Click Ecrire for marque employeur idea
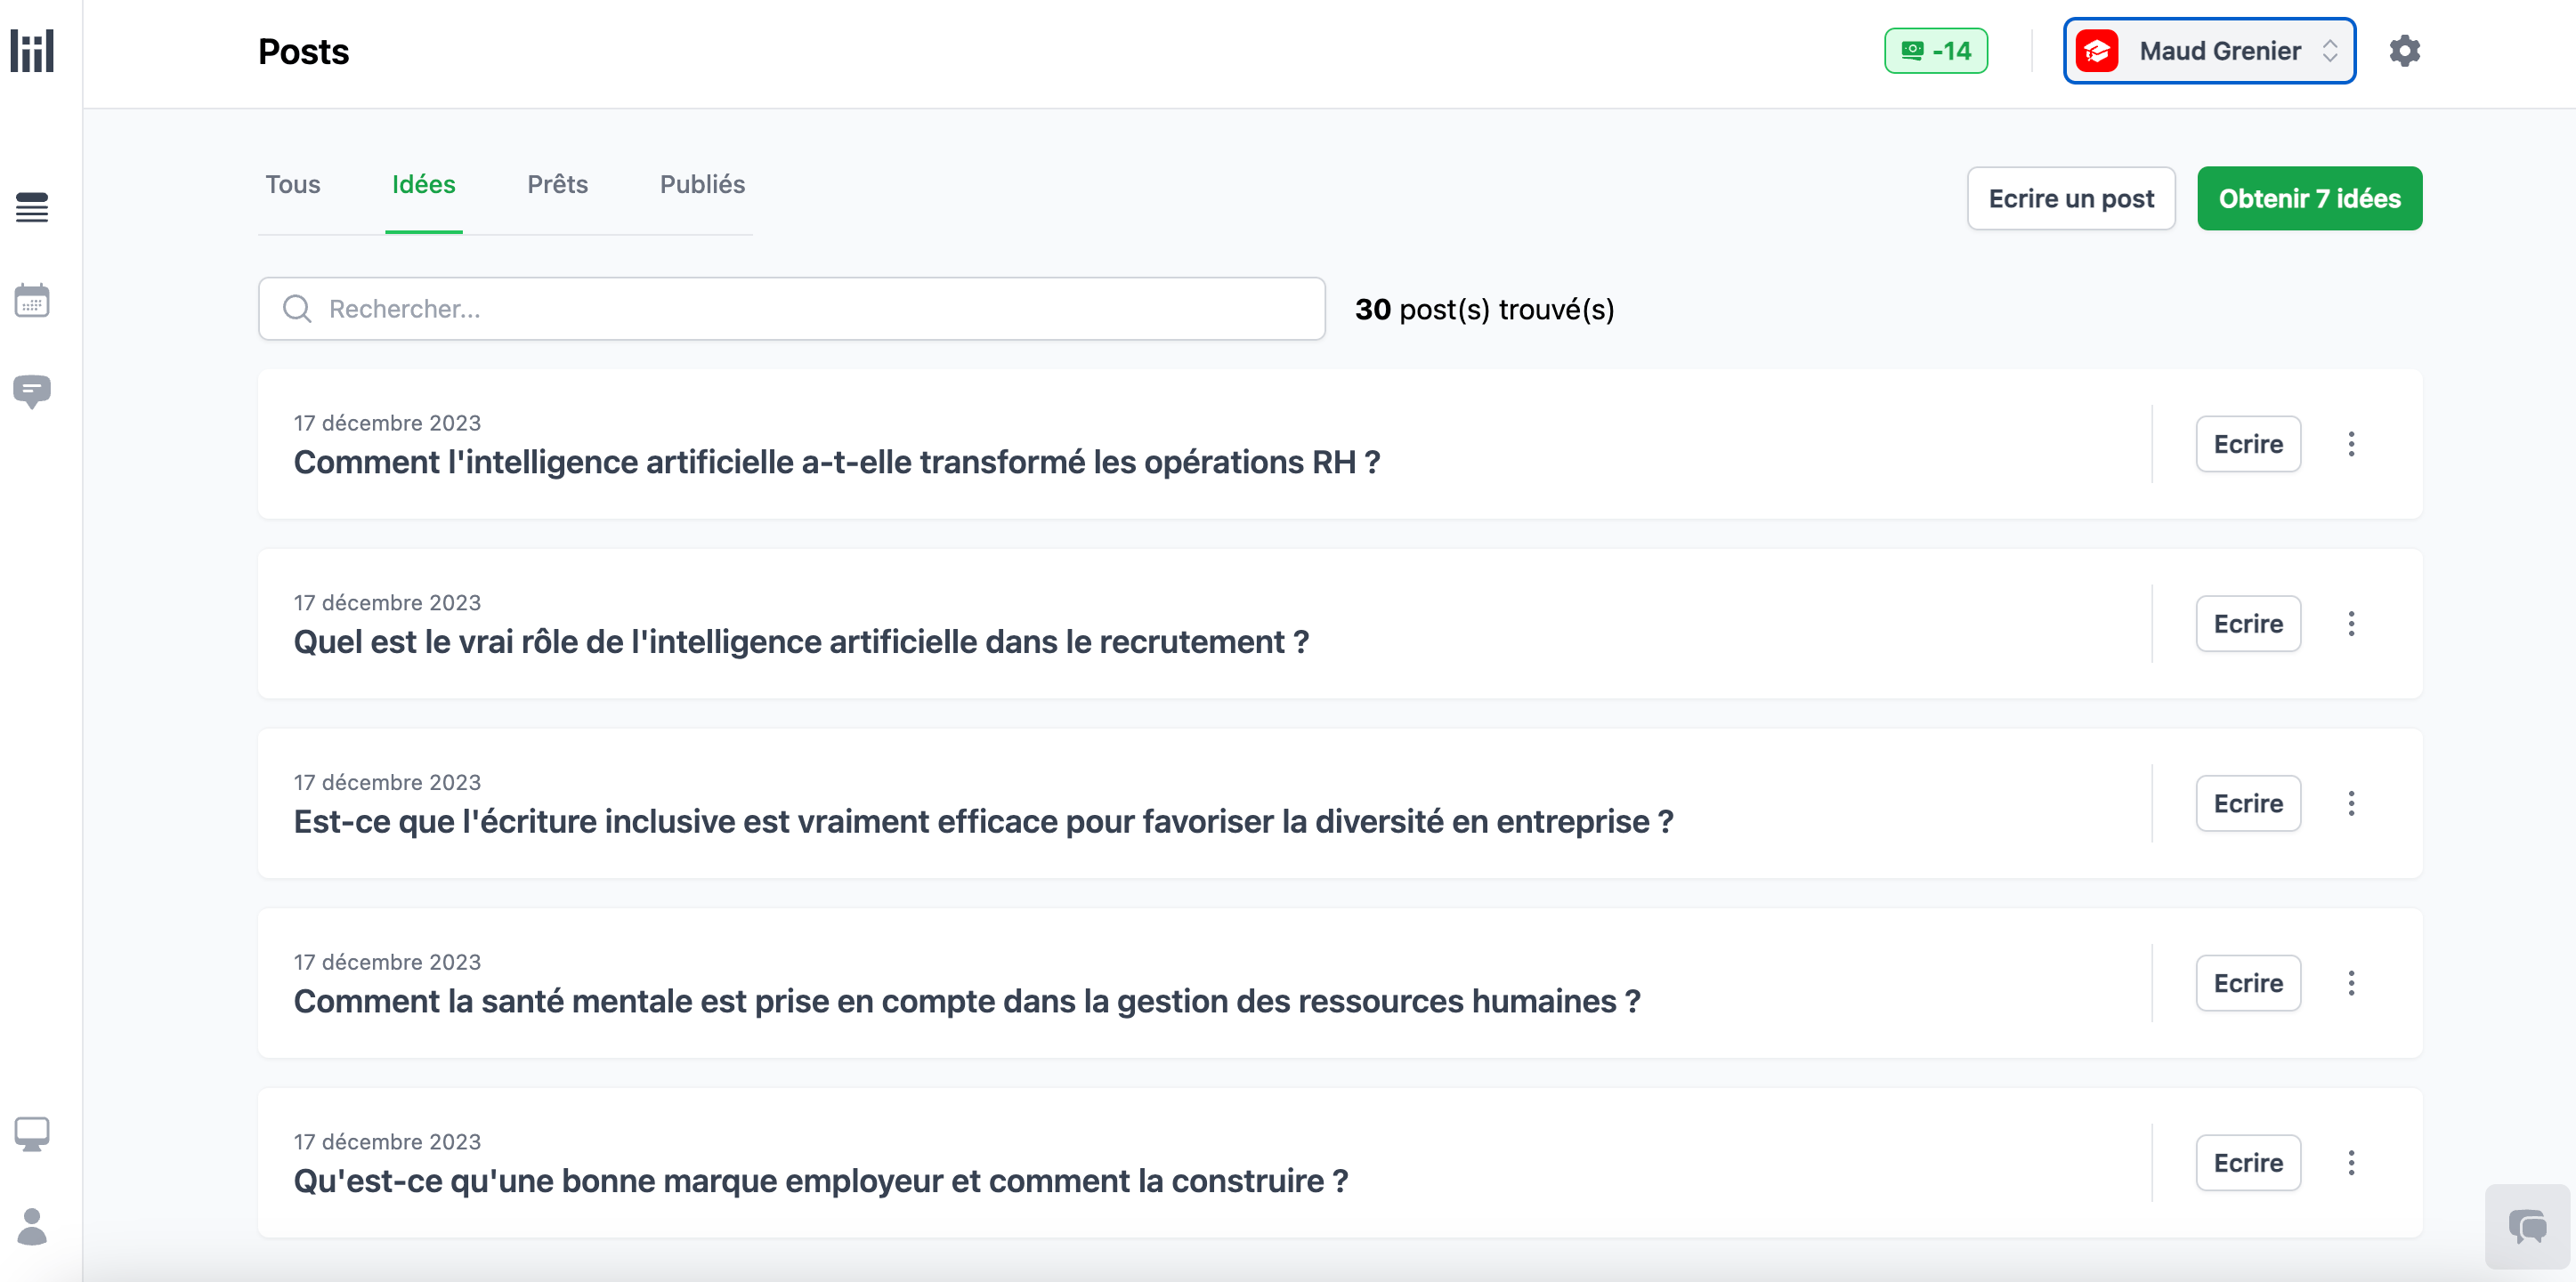The width and height of the screenshot is (2576, 1282). tap(2247, 1164)
